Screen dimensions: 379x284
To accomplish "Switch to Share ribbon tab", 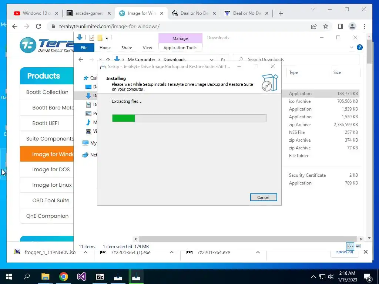I will click(x=127, y=48).
